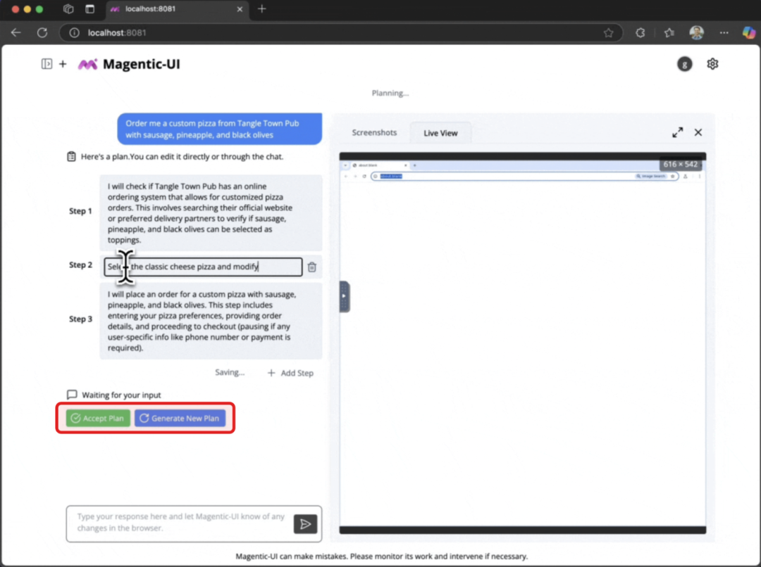Switch to the Live View tab
The image size is (761, 567).
440,133
